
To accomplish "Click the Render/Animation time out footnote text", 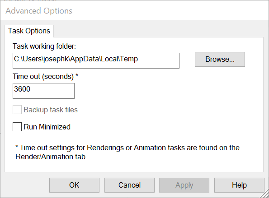I will [127, 152].
